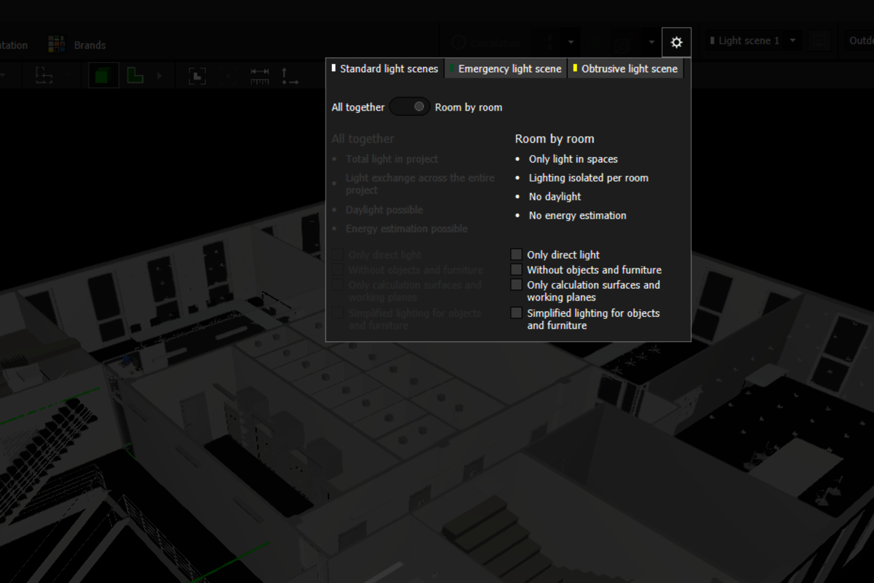Enable the Only direct light checkbox

tap(517, 255)
